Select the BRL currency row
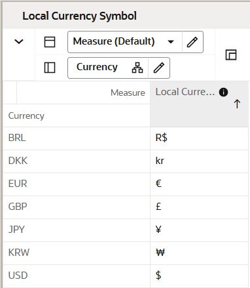The height and width of the screenshot is (288, 250). tap(77, 138)
